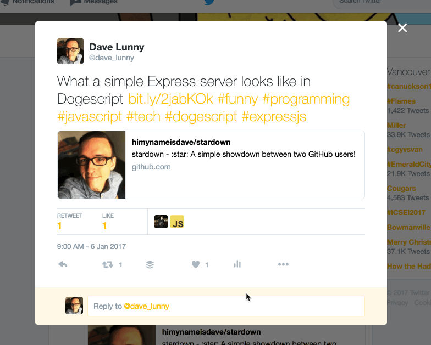Like the tweet with the heart icon

coord(196,264)
